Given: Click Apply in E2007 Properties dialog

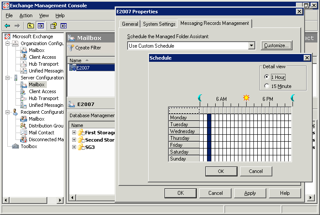Looking at the screenshot, I should pyautogui.click(x=250, y=193).
